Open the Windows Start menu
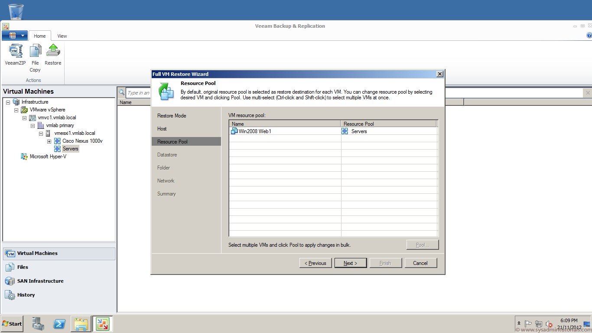 [x=12, y=324]
